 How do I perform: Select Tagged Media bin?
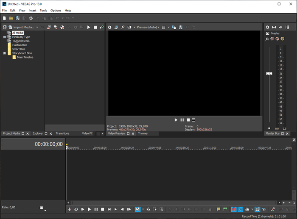(x=21, y=41)
